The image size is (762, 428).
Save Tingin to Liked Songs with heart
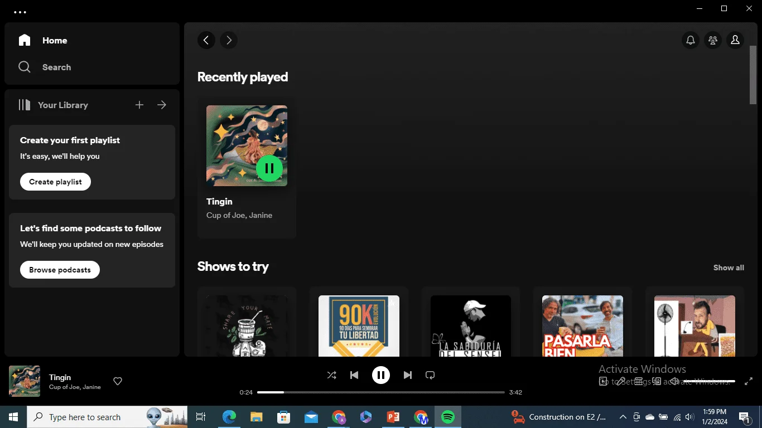[x=118, y=381]
